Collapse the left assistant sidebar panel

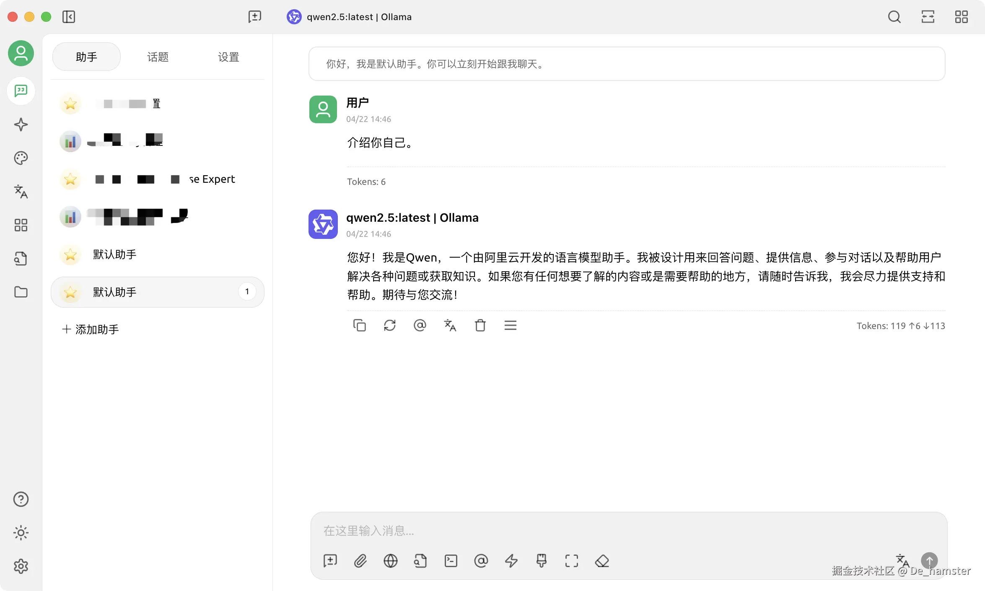pos(68,17)
